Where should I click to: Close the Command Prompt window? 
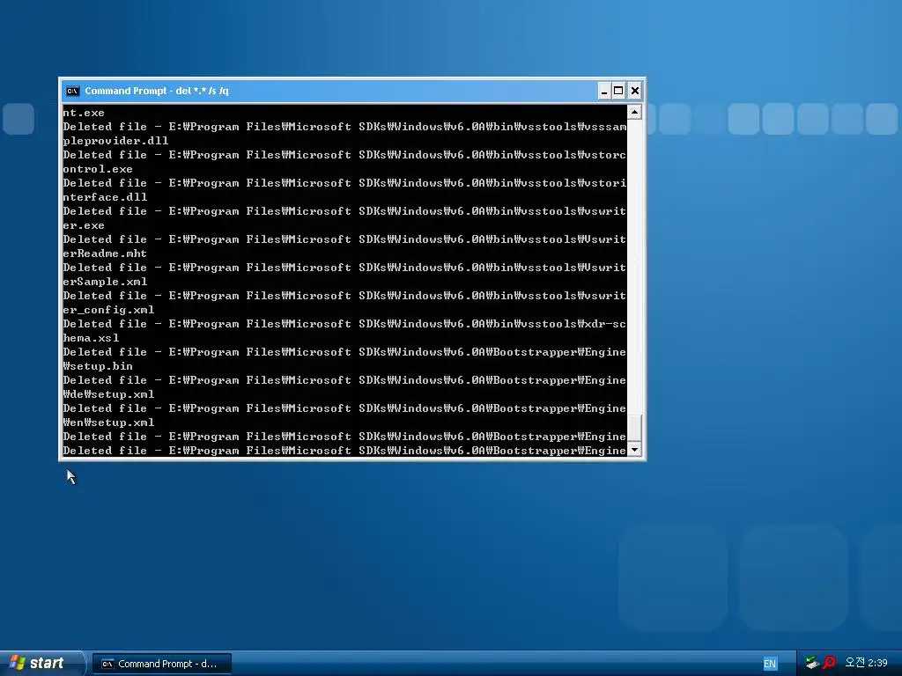point(634,91)
